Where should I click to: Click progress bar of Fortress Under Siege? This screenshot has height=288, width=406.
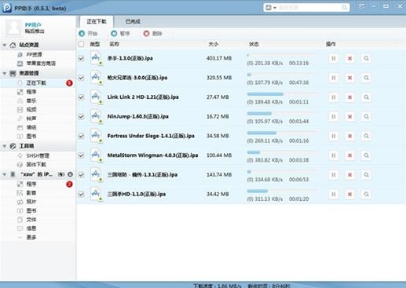282,133
